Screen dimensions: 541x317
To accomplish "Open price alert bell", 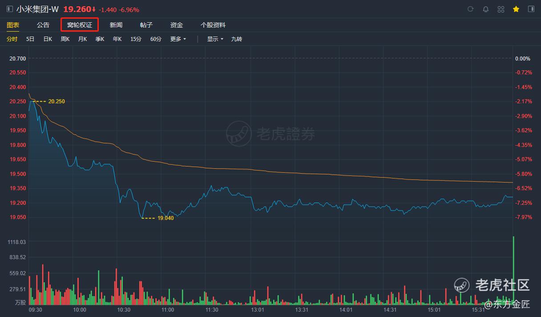I will coord(486,9).
